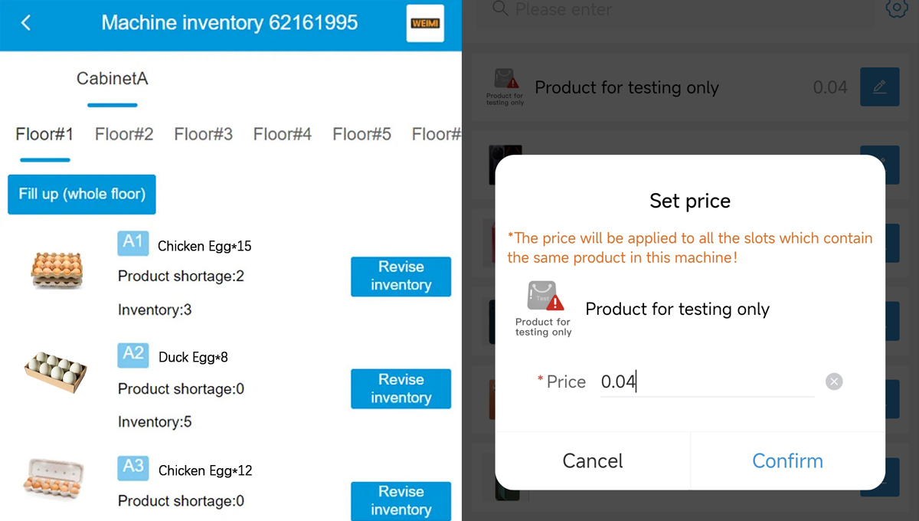Tap the A1 slot label badge

[x=133, y=242]
